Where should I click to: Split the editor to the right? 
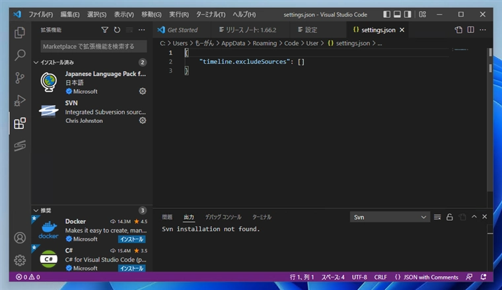point(470,30)
